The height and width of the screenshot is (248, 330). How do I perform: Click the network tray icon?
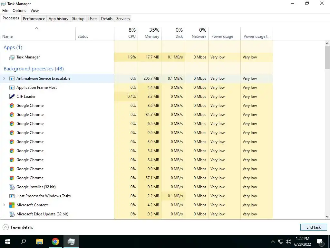coord(281,242)
